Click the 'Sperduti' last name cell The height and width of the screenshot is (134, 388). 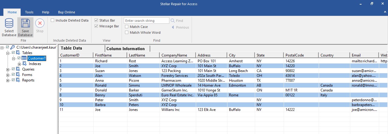(143, 95)
